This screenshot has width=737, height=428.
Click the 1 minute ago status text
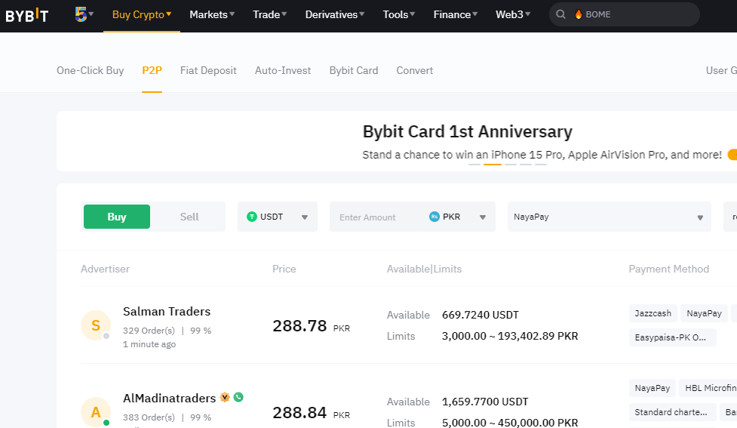(149, 344)
